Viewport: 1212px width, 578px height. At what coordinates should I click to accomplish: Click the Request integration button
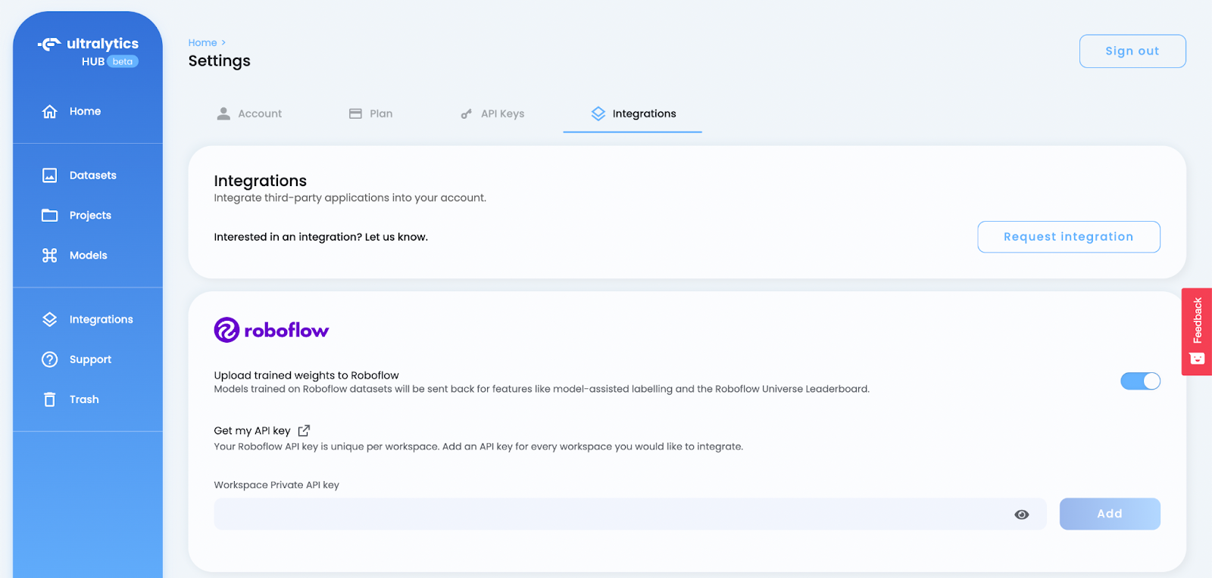tap(1069, 237)
